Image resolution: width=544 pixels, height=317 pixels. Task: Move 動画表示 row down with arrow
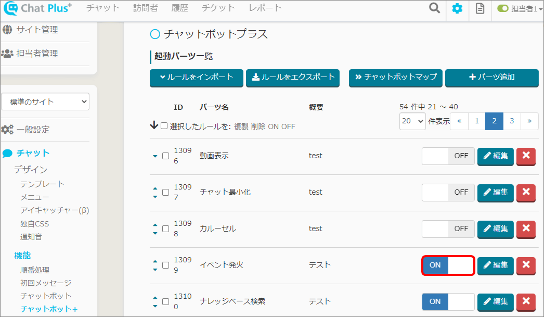click(155, 156)
